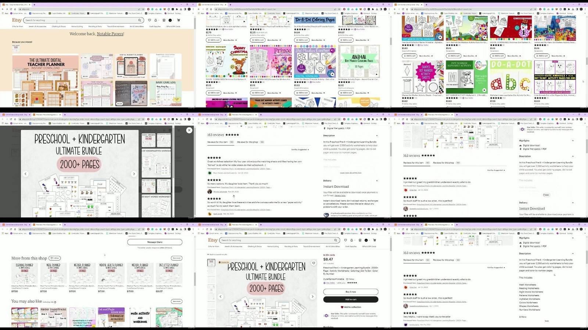Open new tab plus in Welcome back homepage window
The image size is (588, 330).
34,5
